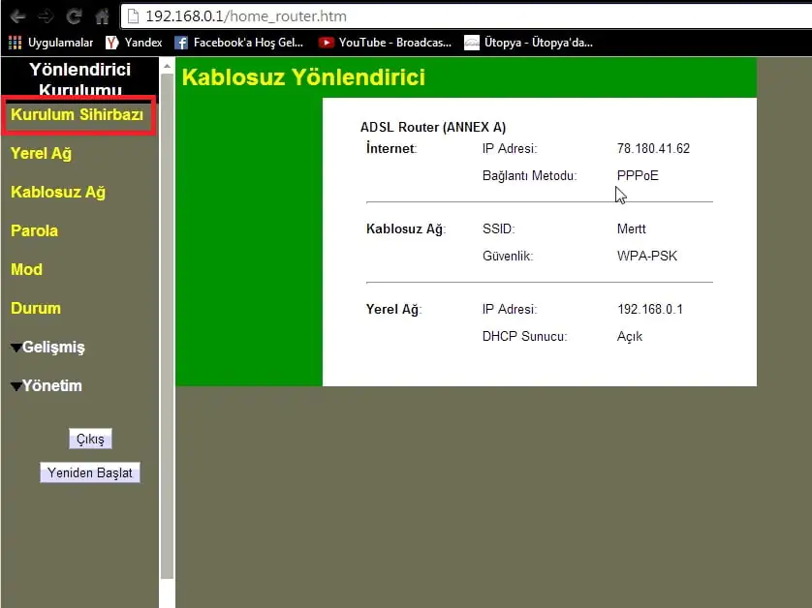Open the Uygulamalar apps grid icon
Screen dimensions: 812x608
click(x=15, y=43)
